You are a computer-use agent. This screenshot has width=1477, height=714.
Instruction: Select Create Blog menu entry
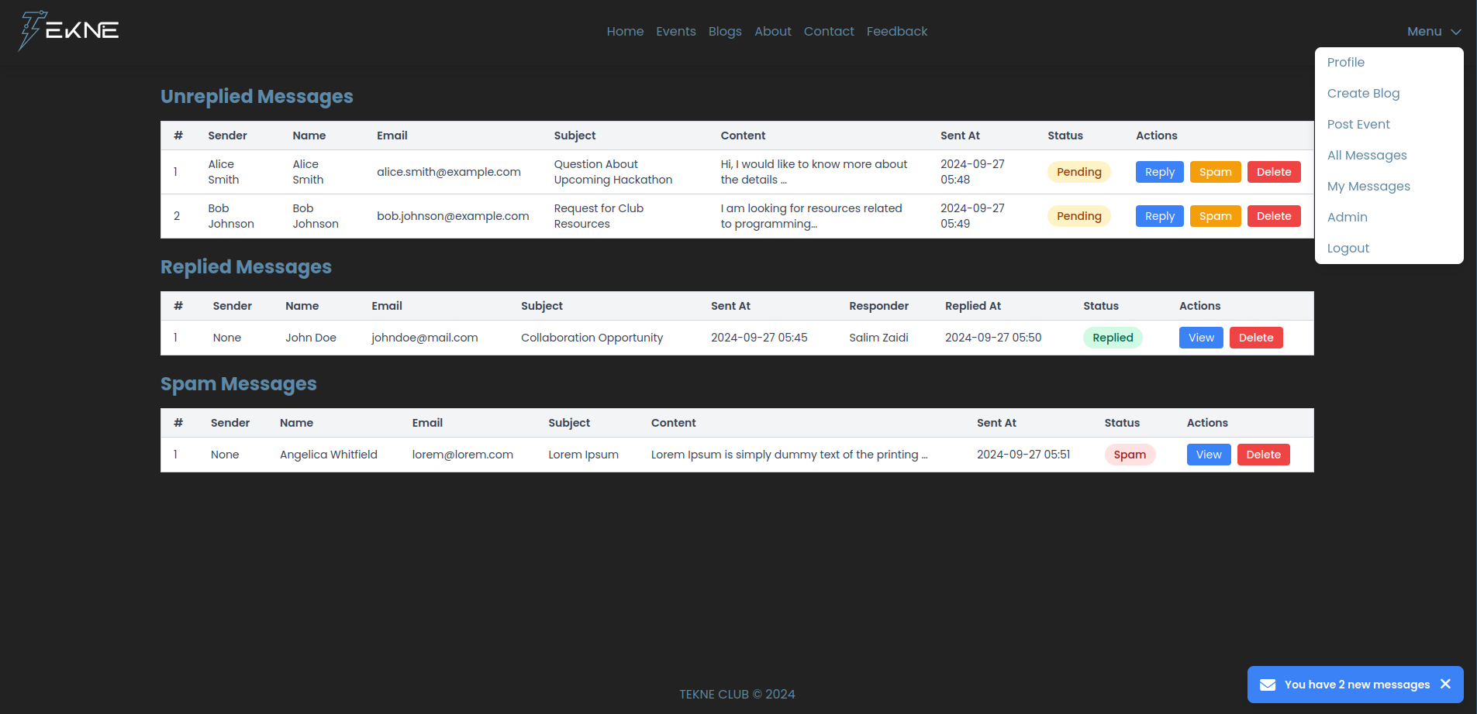tap(1363, 94)
